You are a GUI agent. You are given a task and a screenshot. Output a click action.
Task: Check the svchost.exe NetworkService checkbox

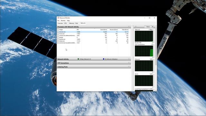[58, 35]
